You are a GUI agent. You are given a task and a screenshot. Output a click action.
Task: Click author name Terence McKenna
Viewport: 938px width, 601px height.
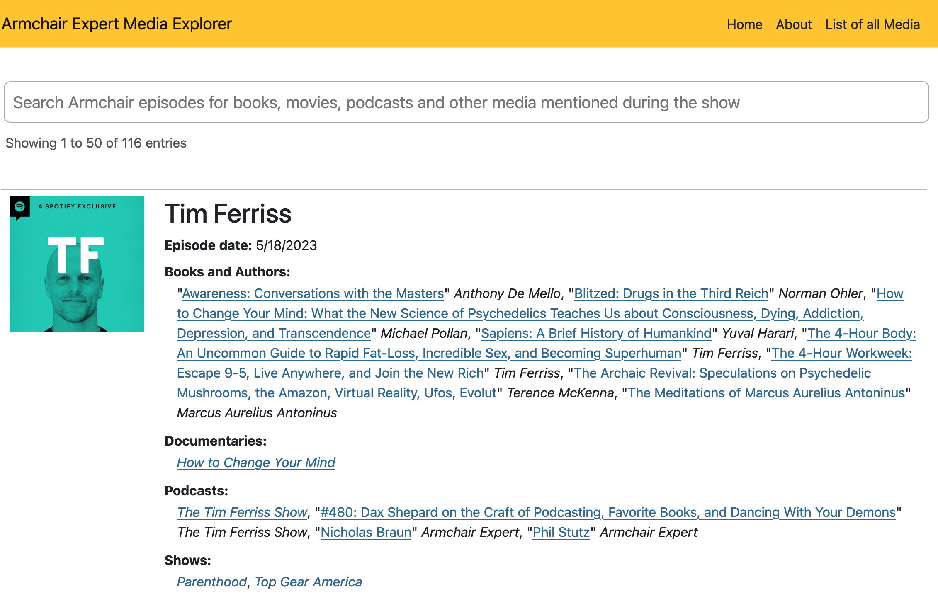pyautogui.click(x=560, y=393)
